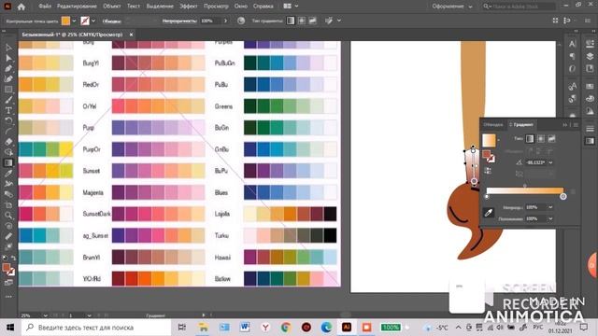Click the orange fill swatch in control bar

click(65, 21)
